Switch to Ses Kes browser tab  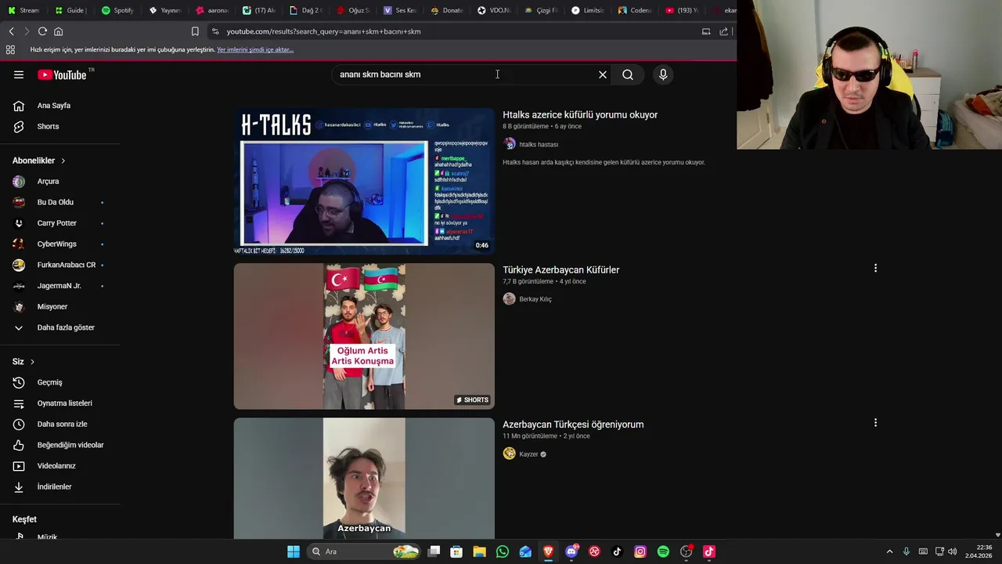(399, 10)
